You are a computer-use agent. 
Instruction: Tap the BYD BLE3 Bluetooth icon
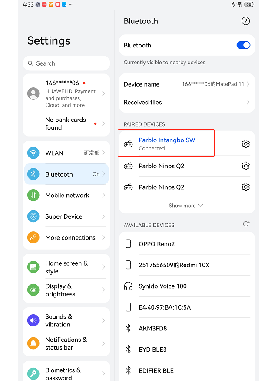coord(128,349)
